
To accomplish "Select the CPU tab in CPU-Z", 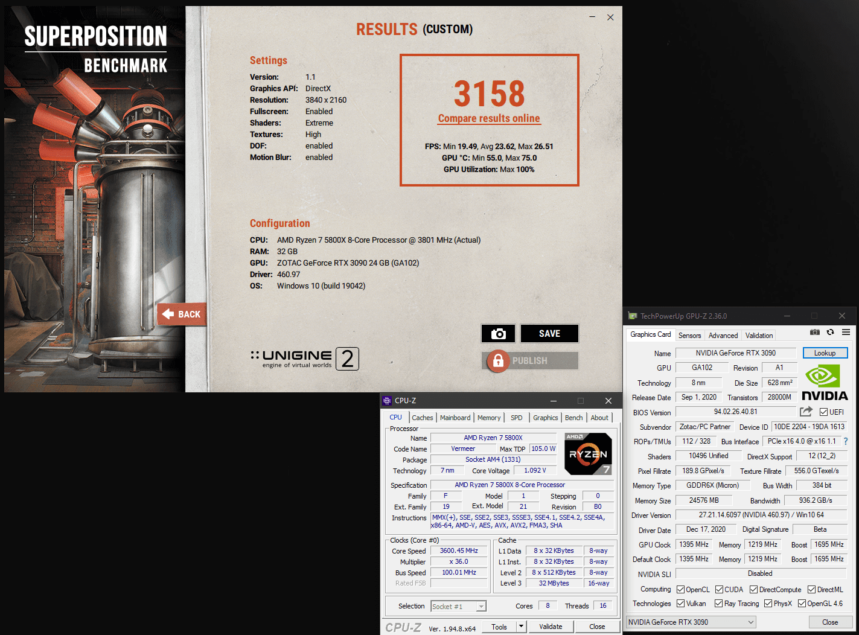I will 396,417.
